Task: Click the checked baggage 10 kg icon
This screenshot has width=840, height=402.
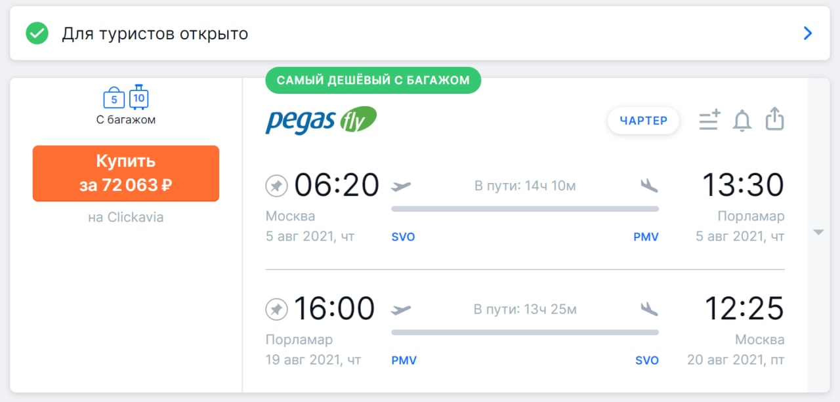Action: (138, 97)
